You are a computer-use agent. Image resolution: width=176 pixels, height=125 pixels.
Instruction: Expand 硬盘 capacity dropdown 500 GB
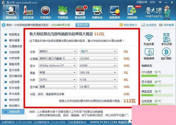pos(99,73)
